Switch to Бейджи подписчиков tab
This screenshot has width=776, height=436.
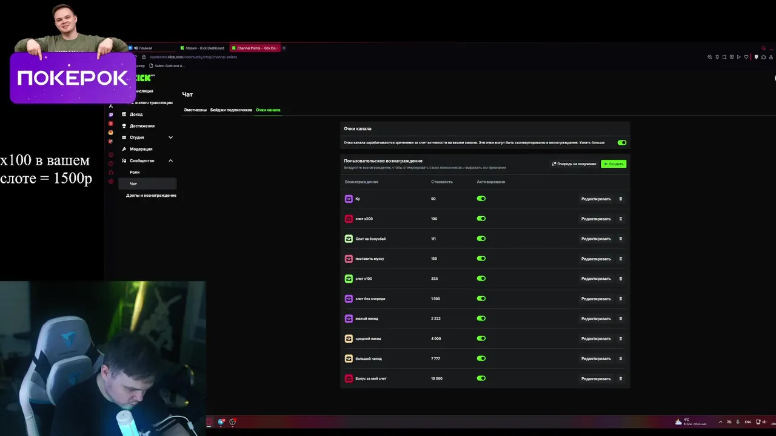(231, 110)
